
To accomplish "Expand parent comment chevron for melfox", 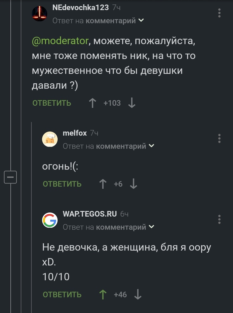I will click(x=151, y=146).
